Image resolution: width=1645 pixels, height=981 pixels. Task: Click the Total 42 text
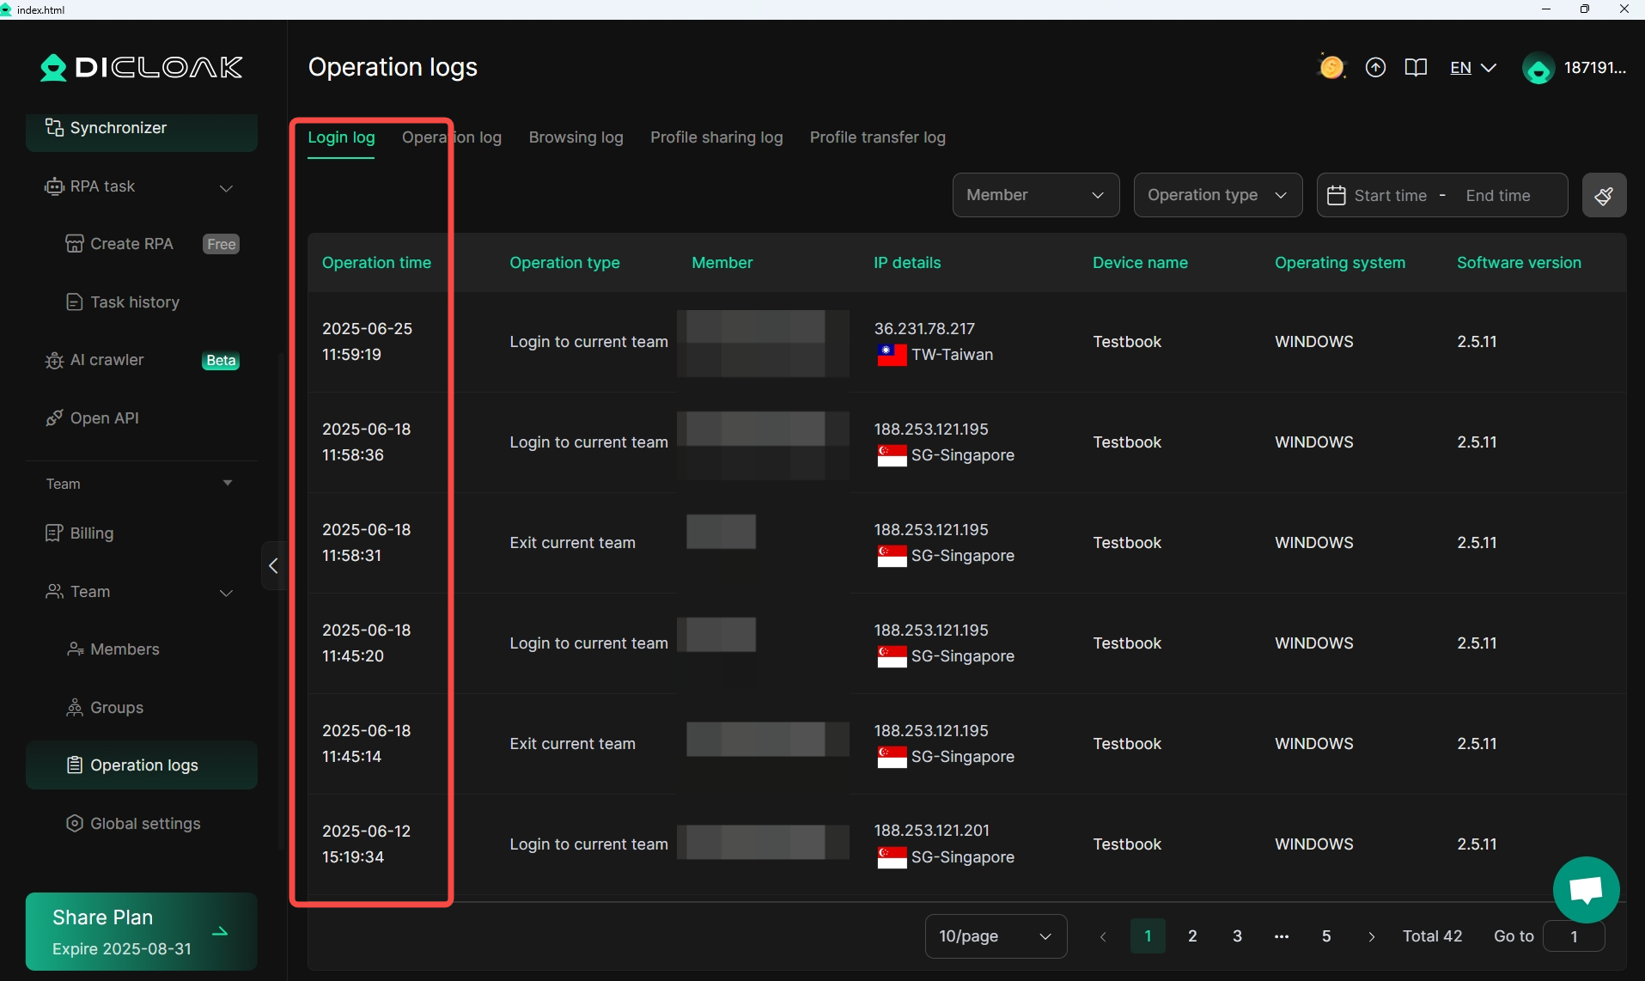click(x=1432, y=936)
